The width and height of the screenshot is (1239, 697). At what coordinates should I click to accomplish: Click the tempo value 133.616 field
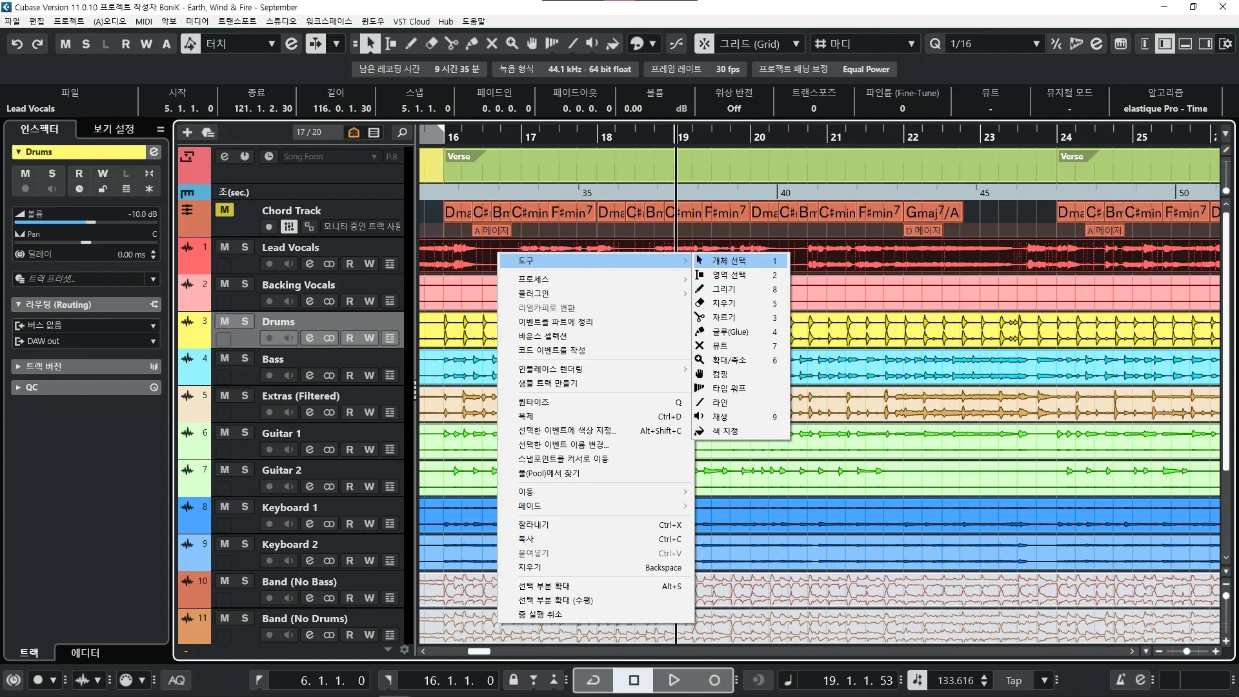955,680
